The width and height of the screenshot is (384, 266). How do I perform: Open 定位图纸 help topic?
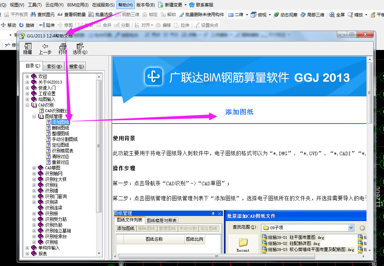point(60,145)
